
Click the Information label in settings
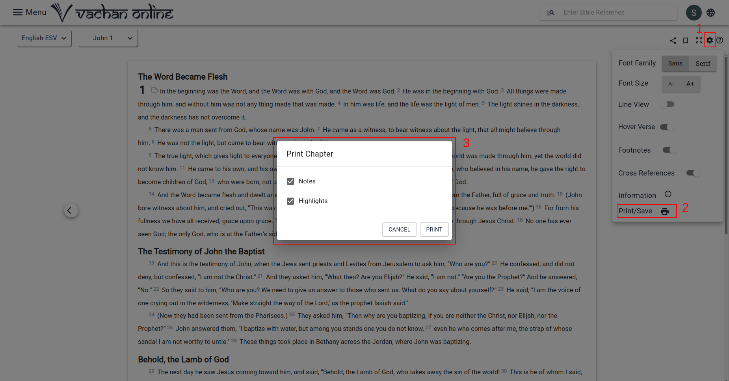(637, 196)
